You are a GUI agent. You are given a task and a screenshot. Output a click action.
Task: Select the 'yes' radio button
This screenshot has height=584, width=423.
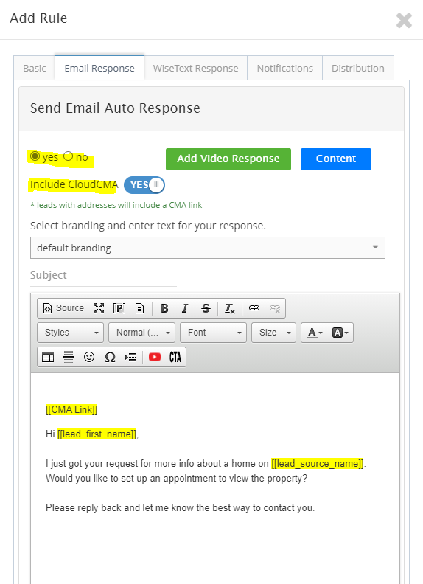(35, 156)
